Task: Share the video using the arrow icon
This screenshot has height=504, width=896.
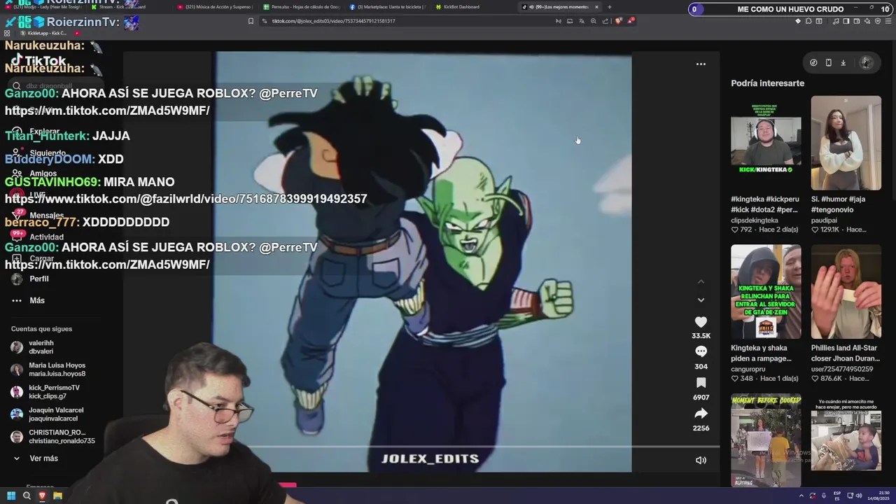Action: click(701, 414)
